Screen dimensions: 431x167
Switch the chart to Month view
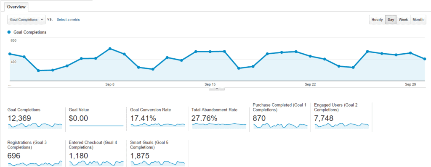coord(418,20)
